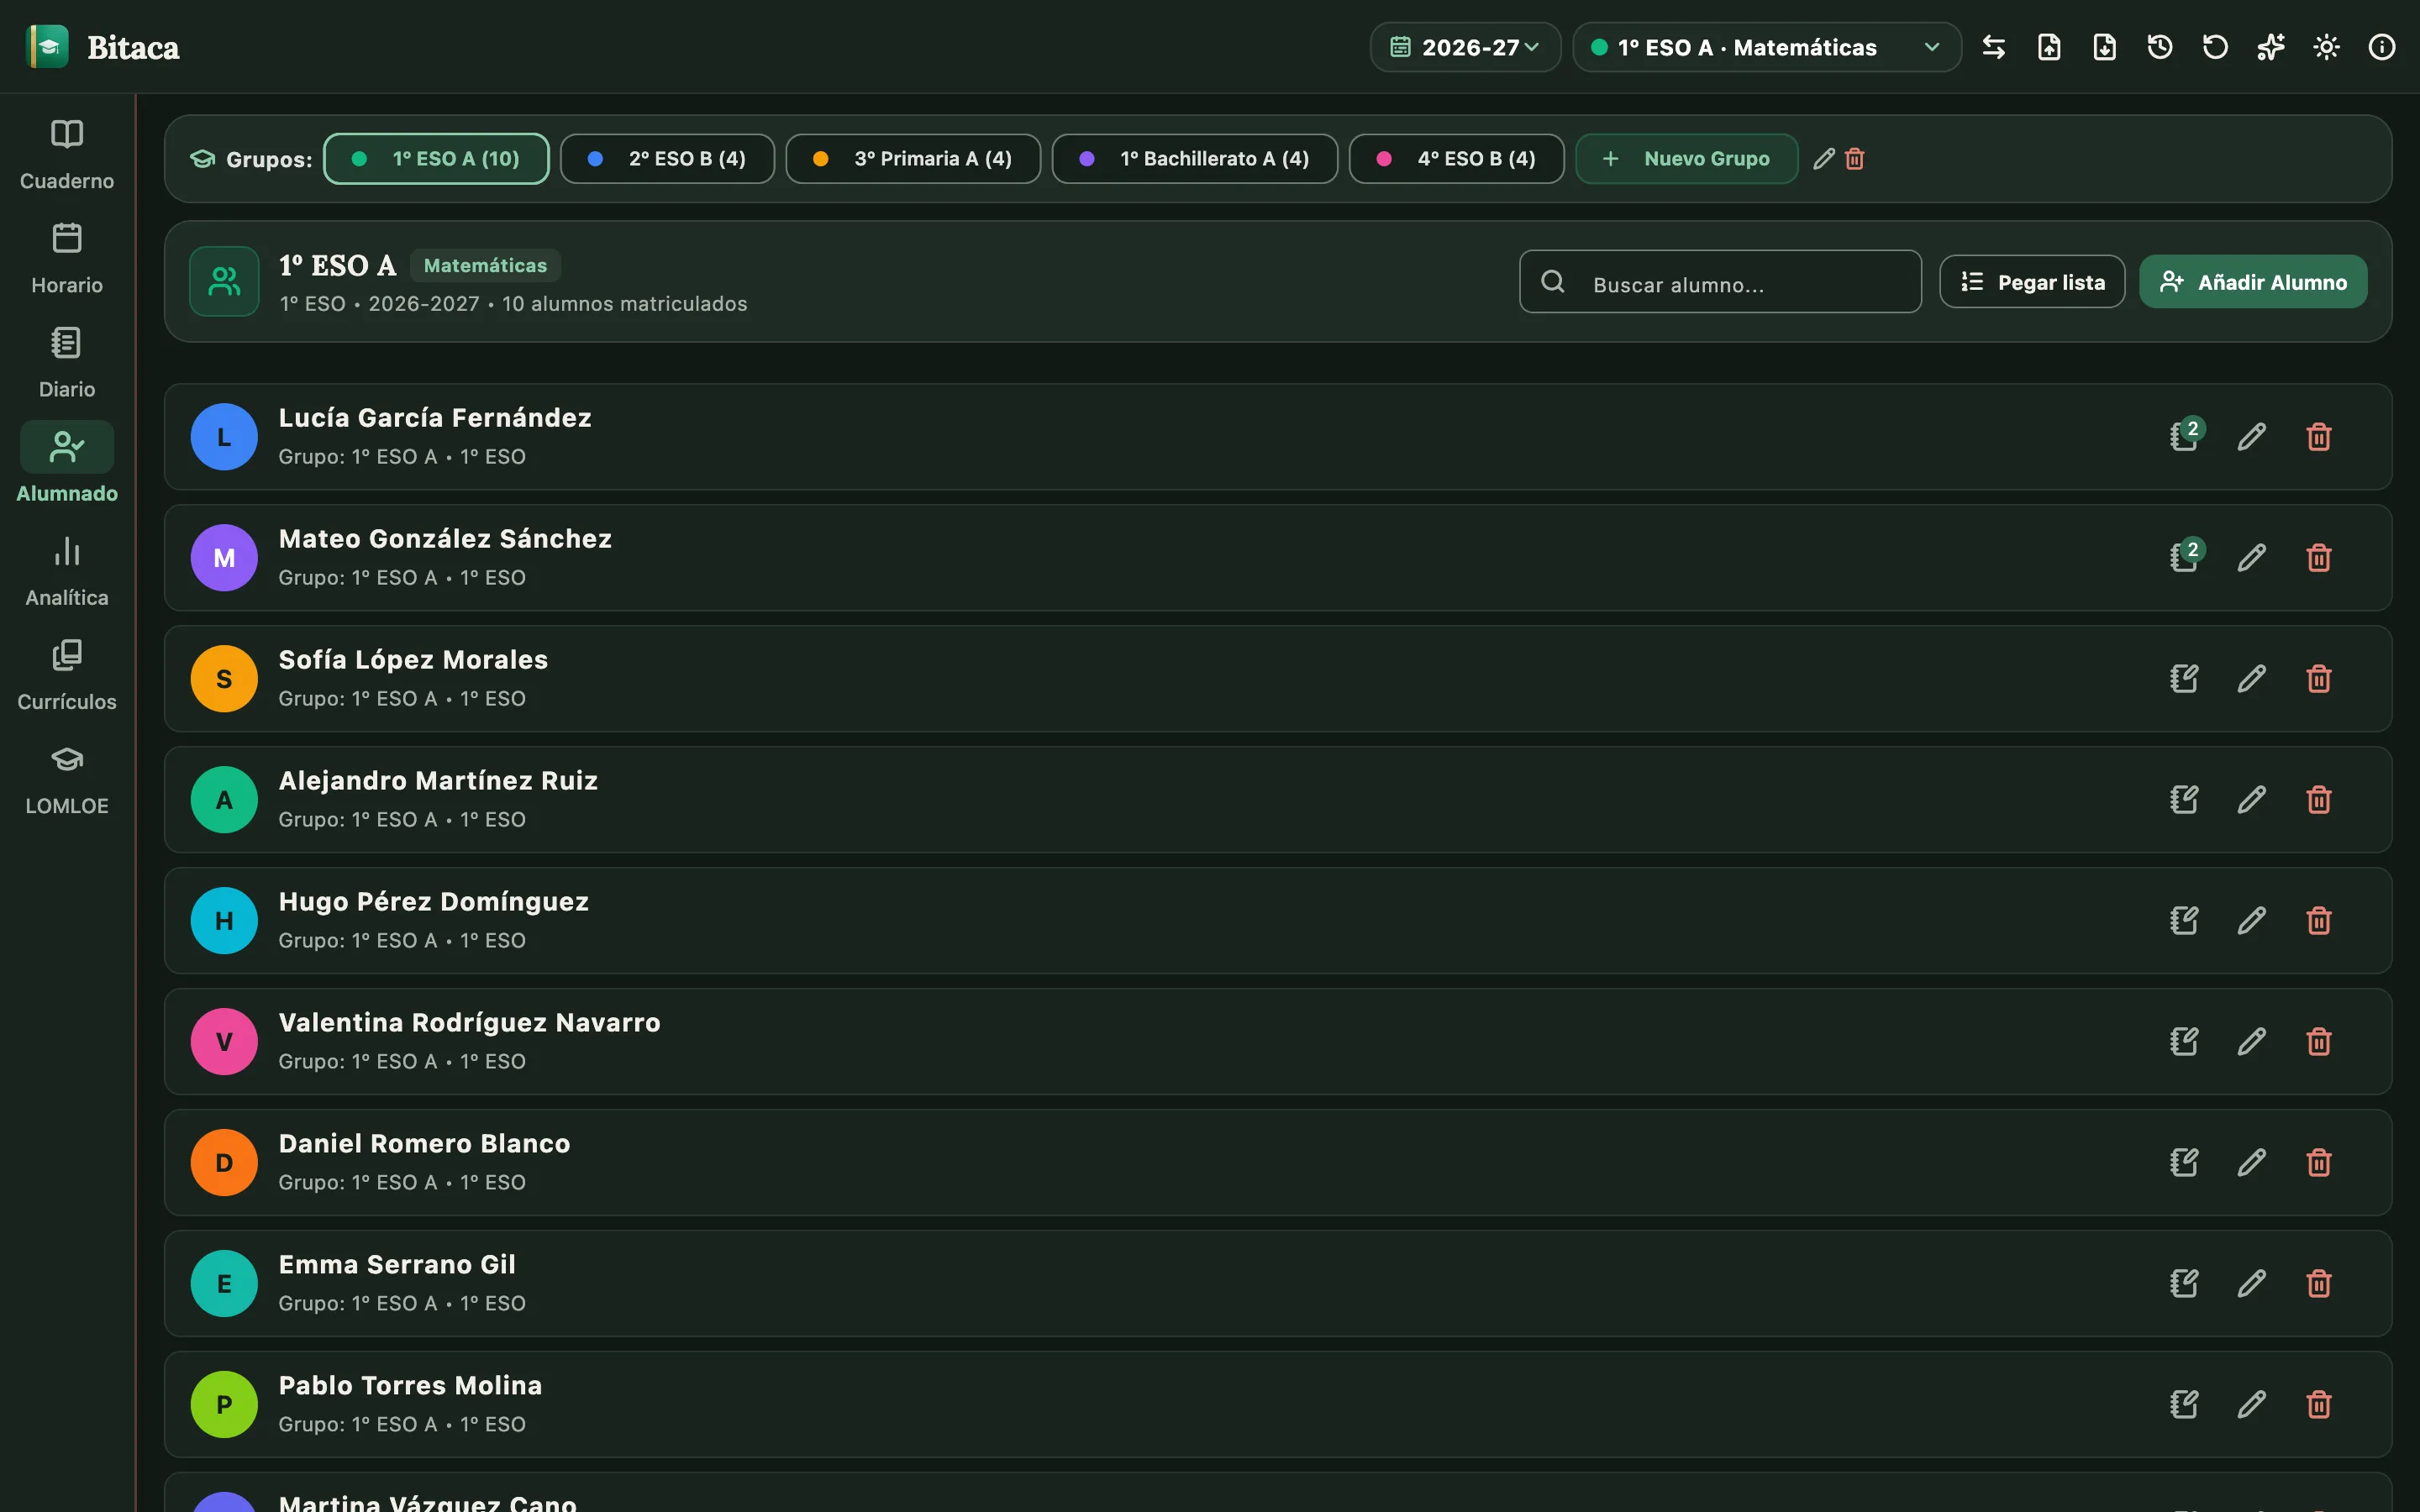Open the 2026-27 school year dropdown
The image size is (2420, 1512).
(x=1465, y=47)
